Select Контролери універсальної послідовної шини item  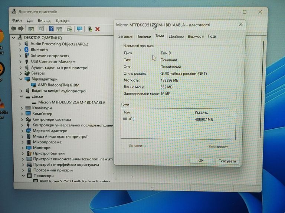(x=73, y=125)
